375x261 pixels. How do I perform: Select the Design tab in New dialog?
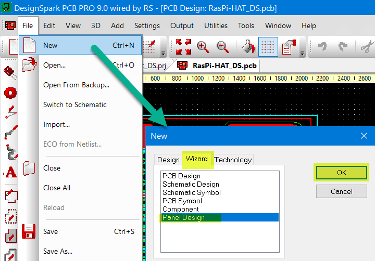(x=168, y=160)
